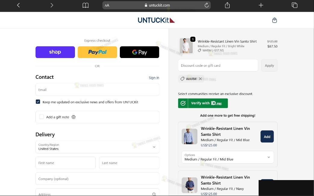Pay with the PayPal express button
Screen dimensions: 314x196
[x=97, y=52]
